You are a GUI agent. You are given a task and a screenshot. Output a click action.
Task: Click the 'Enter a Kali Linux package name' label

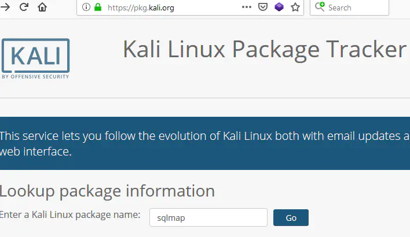pos(70,215)
